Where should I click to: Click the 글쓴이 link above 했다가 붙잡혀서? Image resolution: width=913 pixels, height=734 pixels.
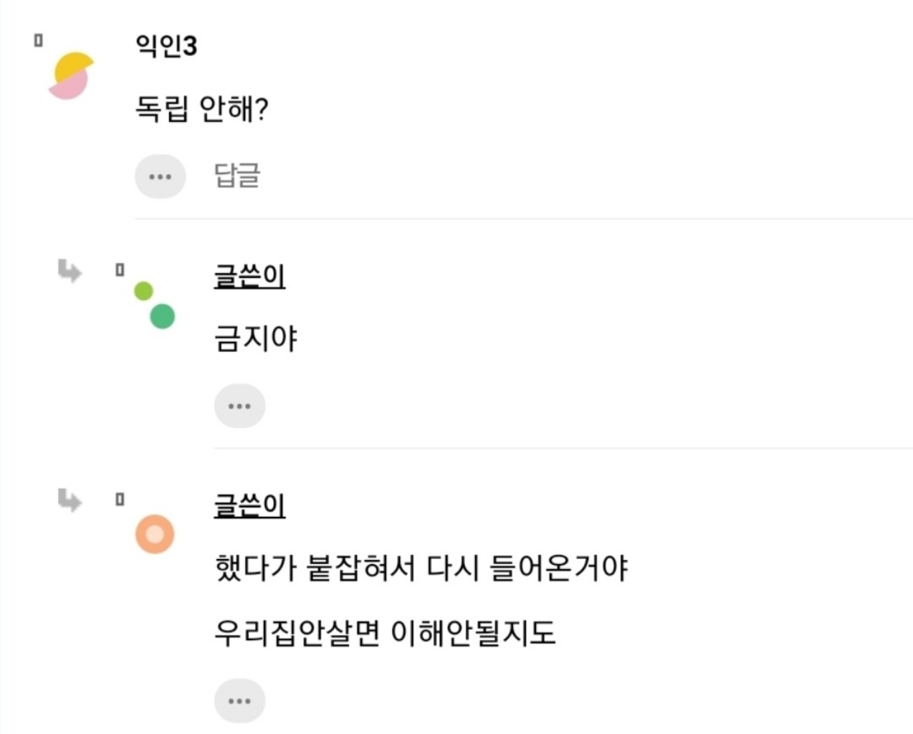pos(249,505)
